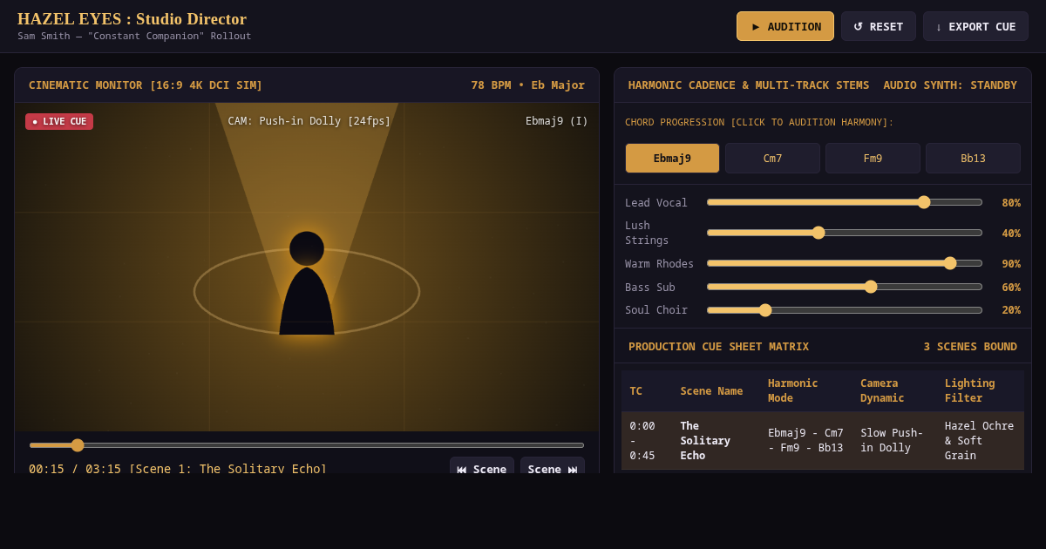Click the timeline scrubber handle
The width and height of the screenshot is (1046, 549).
78,445
